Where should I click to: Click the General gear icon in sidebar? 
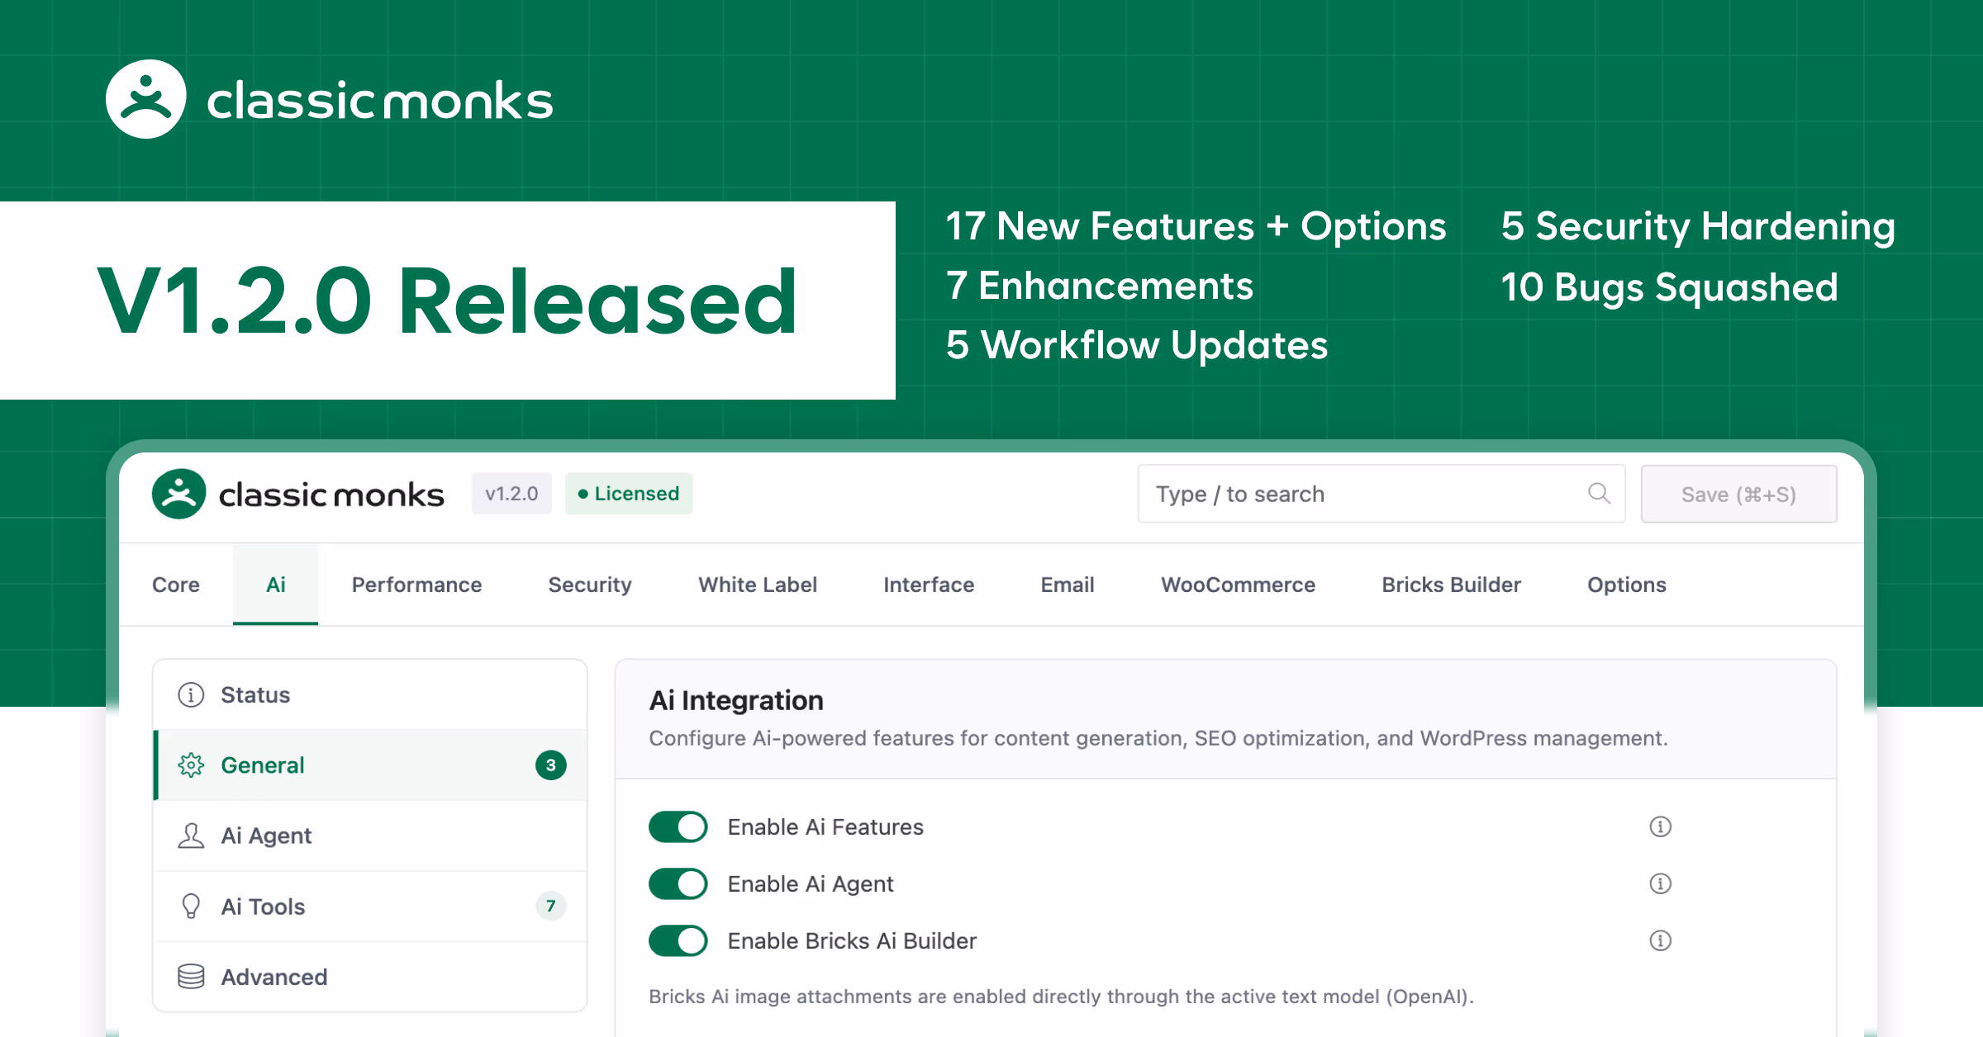click(191, 765)
